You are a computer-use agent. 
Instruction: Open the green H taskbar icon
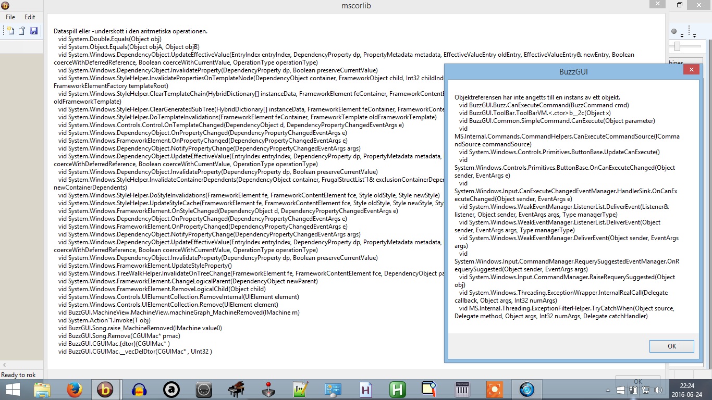pyautogui.click(x=398, y=390)
